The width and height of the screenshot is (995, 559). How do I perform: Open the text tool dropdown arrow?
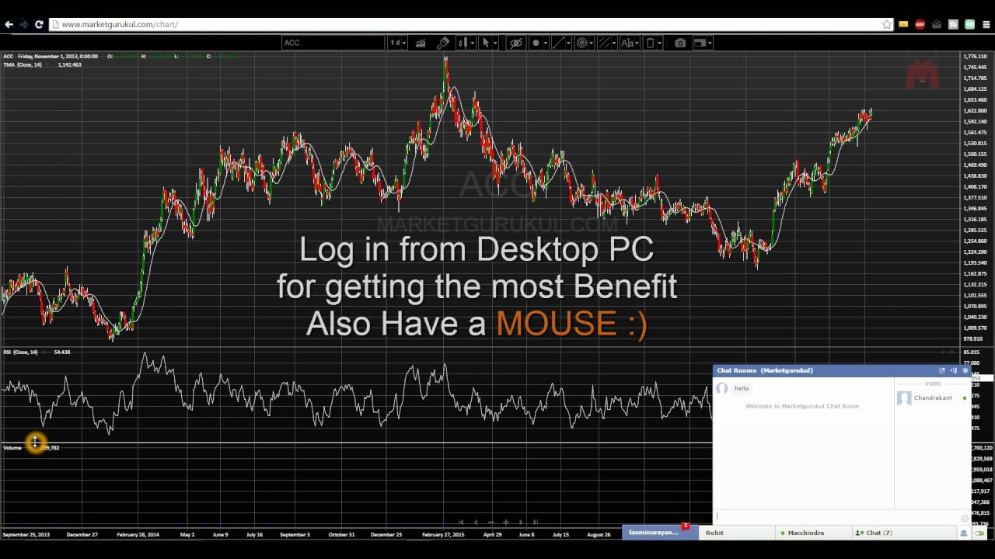pyautogui.click(x=637, y=43)
